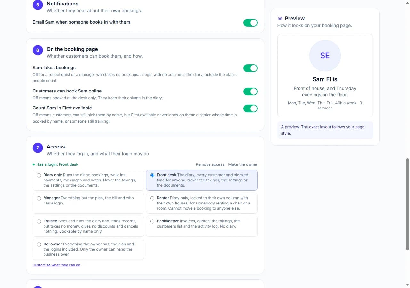Click "Whether they hear about their own bookings"
Viewport: 410px width, 288px height.
(94, 11)
